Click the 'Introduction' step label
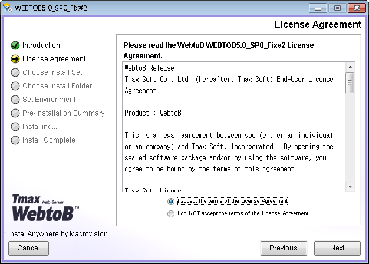This screenshot has height=264, width=369. pyautogui.click(x=41, y=45)
